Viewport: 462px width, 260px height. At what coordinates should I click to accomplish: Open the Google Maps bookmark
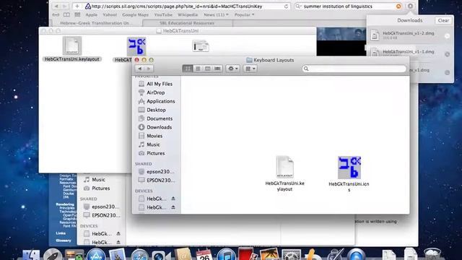pyautogui.click(x=135, y=14)
